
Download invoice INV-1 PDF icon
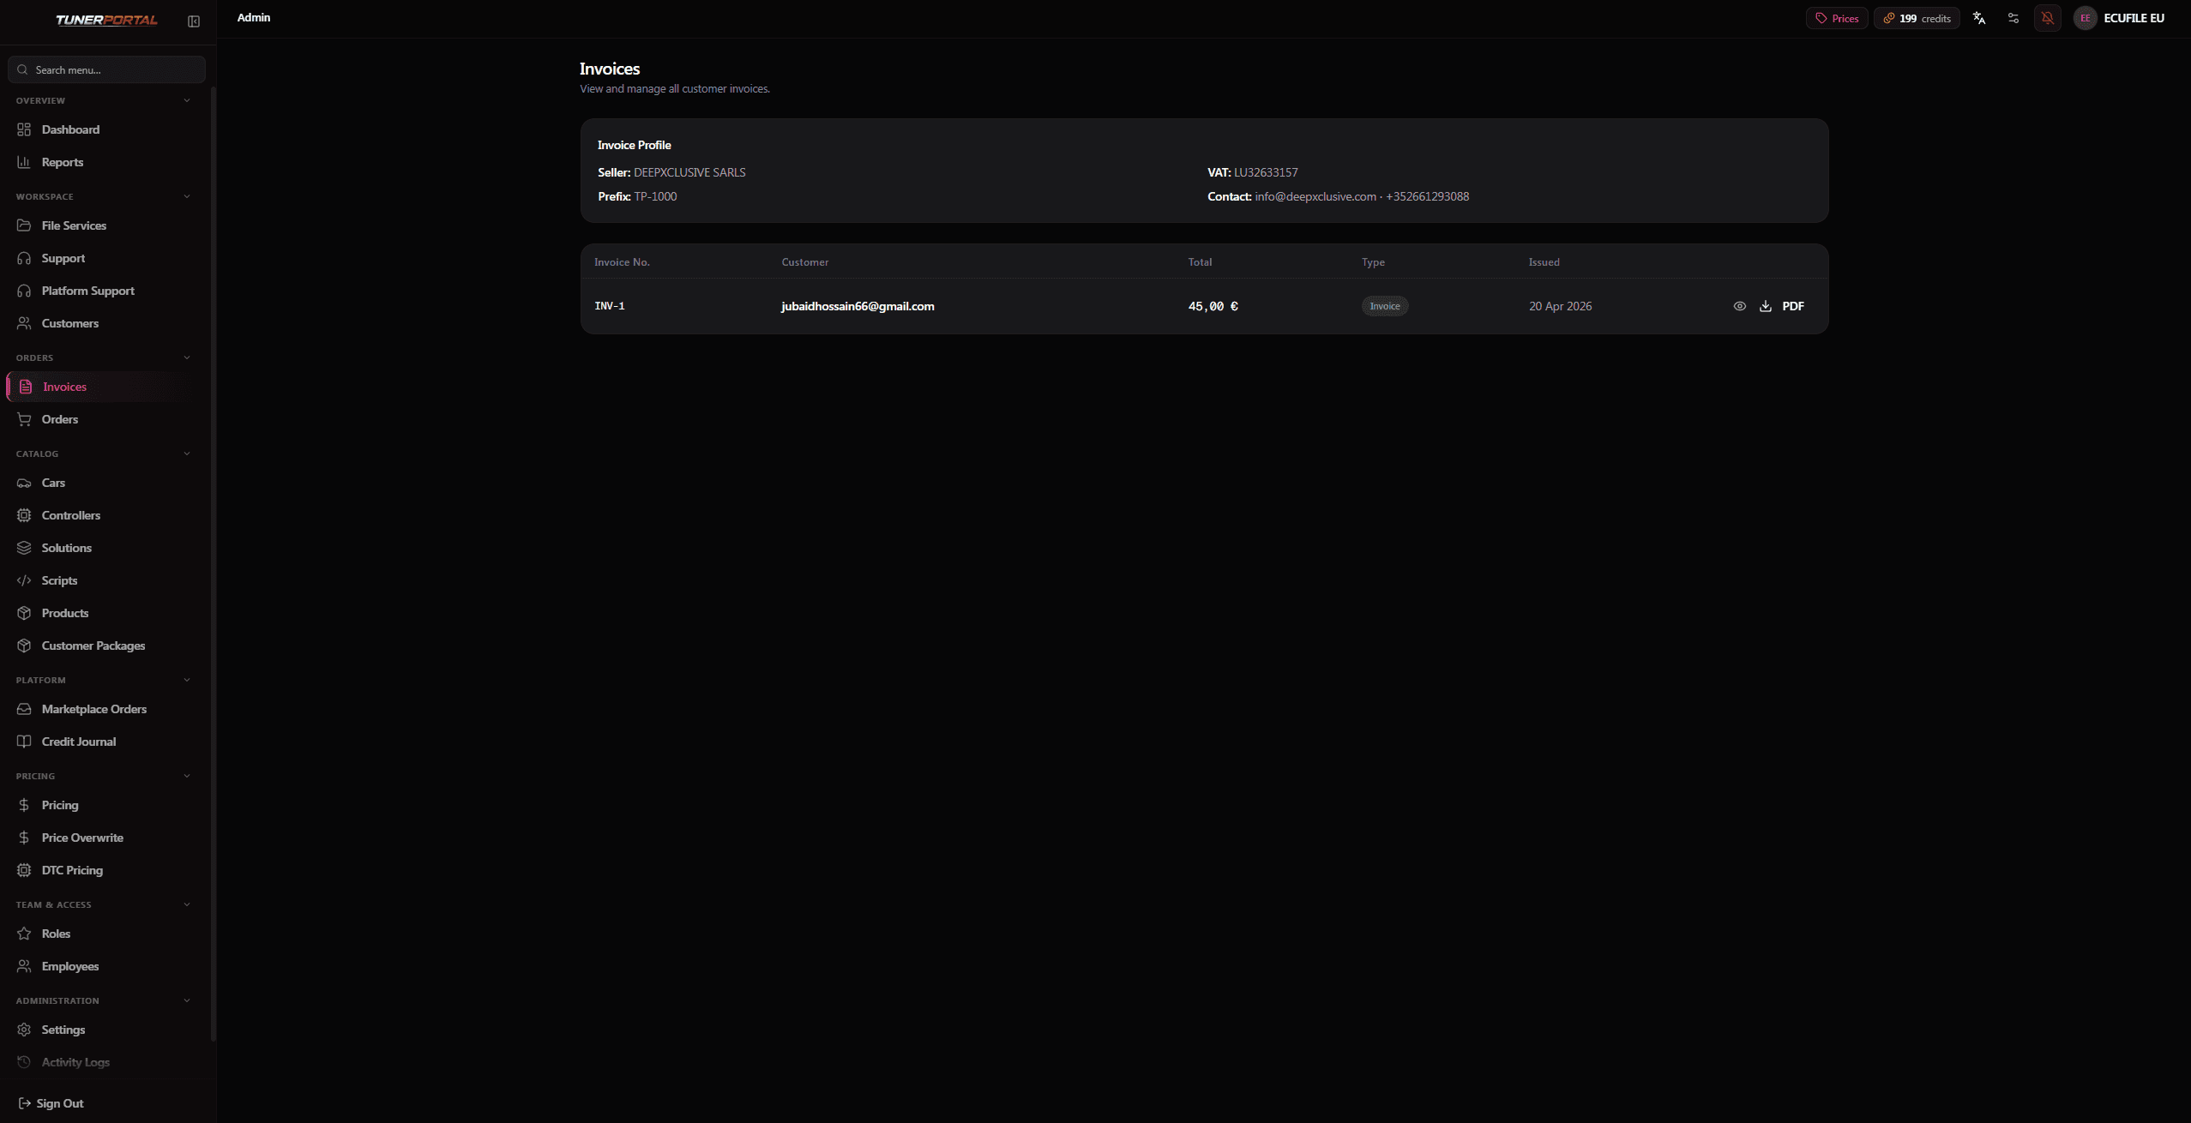coord(1766,306)
